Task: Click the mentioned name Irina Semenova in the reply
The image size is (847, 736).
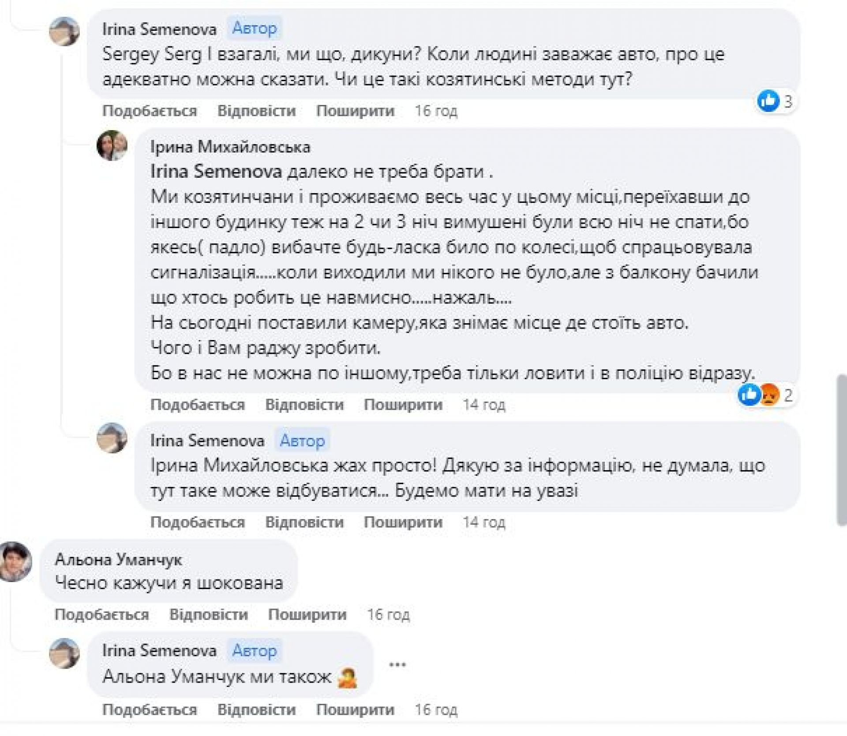Action: pyautogui.click(x=216, y=172)
